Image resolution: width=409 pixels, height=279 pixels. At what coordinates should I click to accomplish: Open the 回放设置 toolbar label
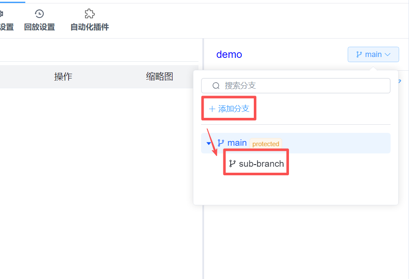click(39, 27)
